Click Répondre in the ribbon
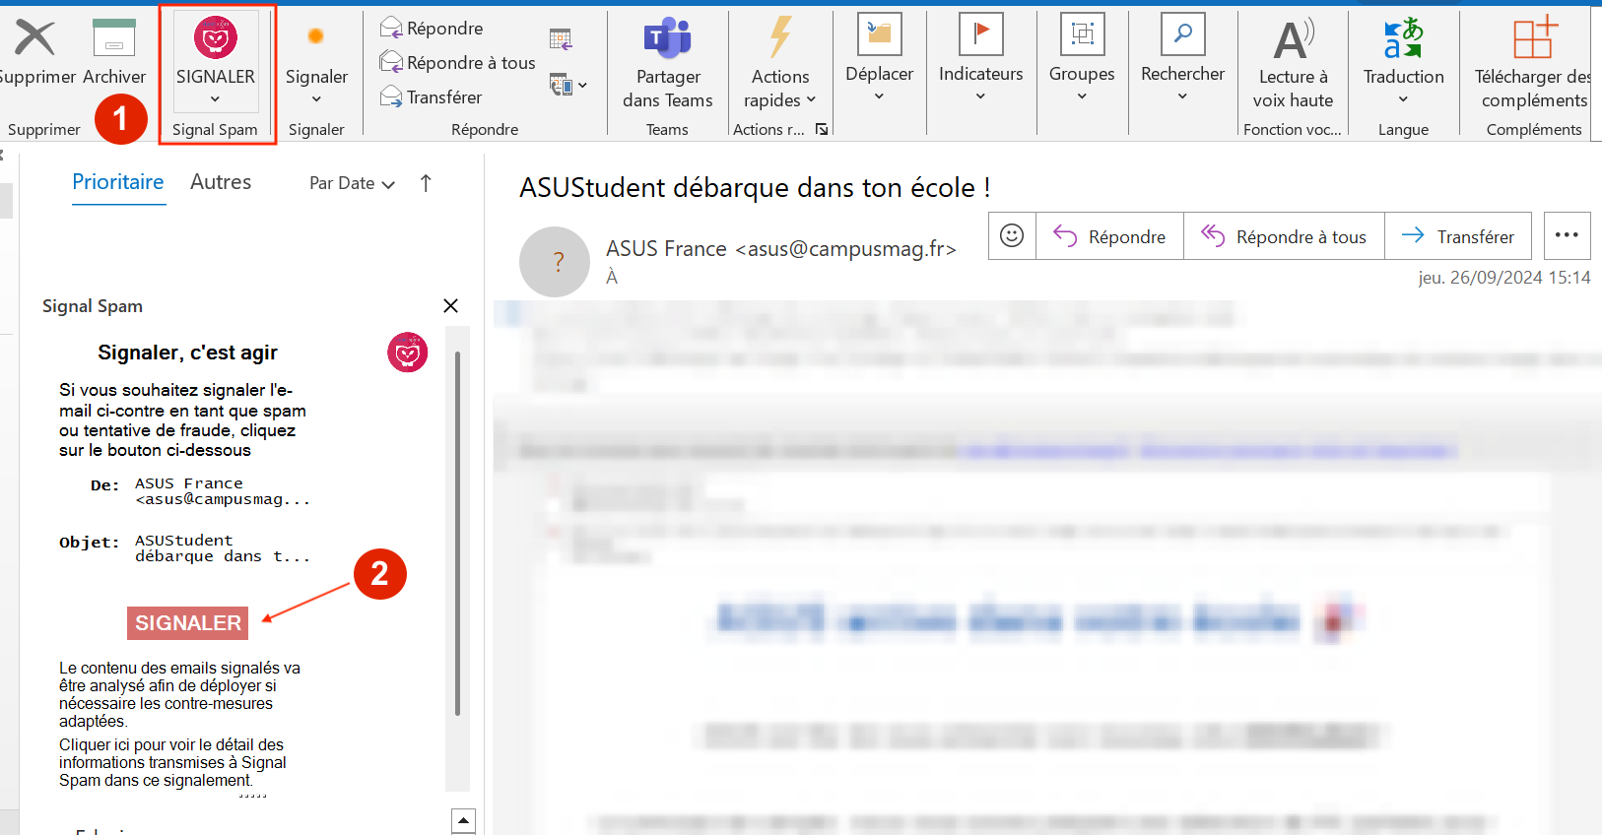Screen dimensions: 1602x835 click(432, 29)
